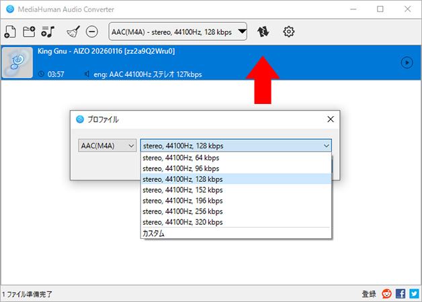
Task: Open the Twitter icon in status bar
Action: coord(414,294)
